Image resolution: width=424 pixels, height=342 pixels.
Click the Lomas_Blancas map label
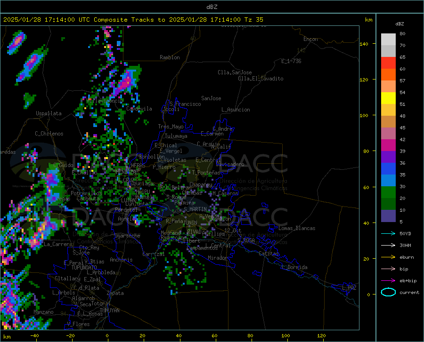coord(297,228)
